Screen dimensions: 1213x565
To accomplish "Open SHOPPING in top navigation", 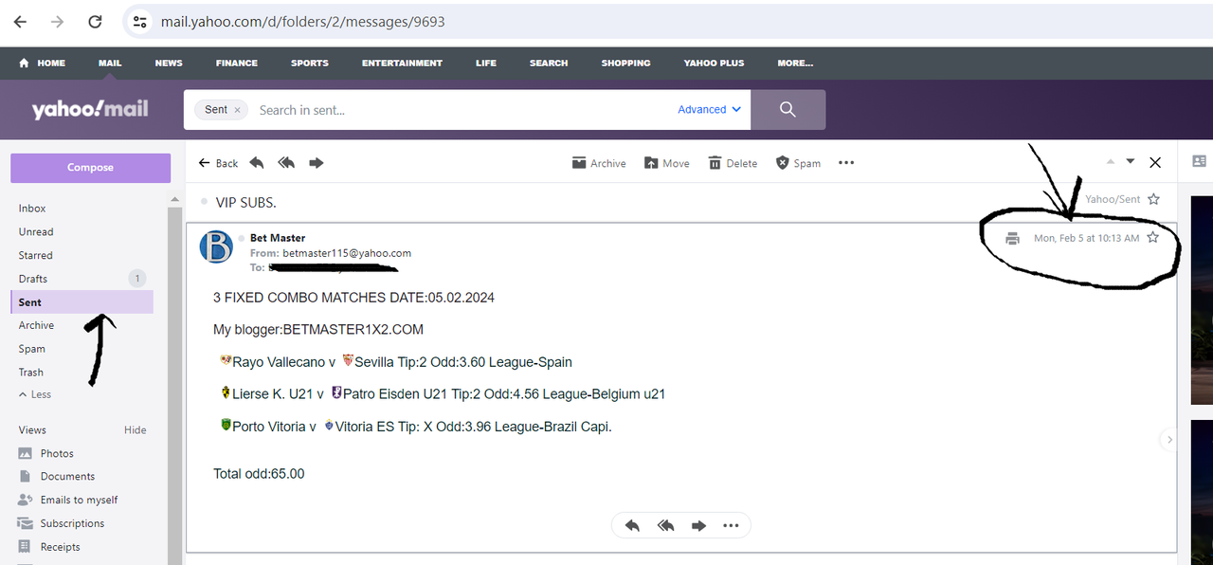I will point(625,63).
